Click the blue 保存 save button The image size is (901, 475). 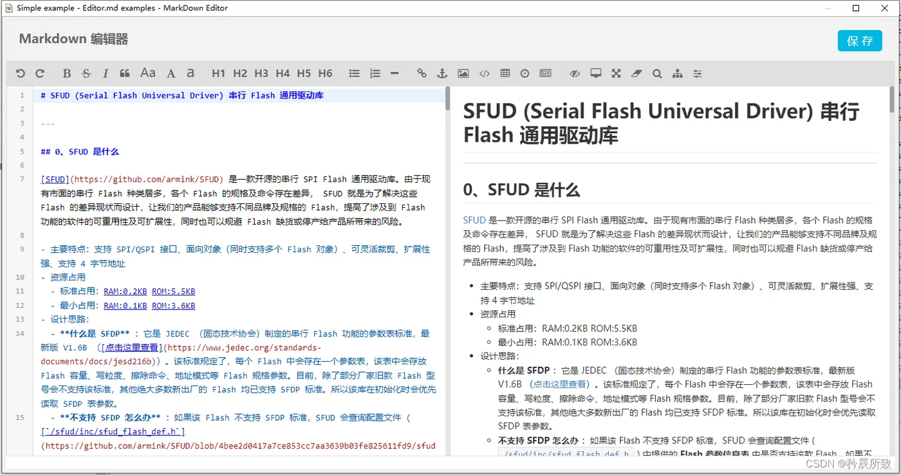click(860, 41)
